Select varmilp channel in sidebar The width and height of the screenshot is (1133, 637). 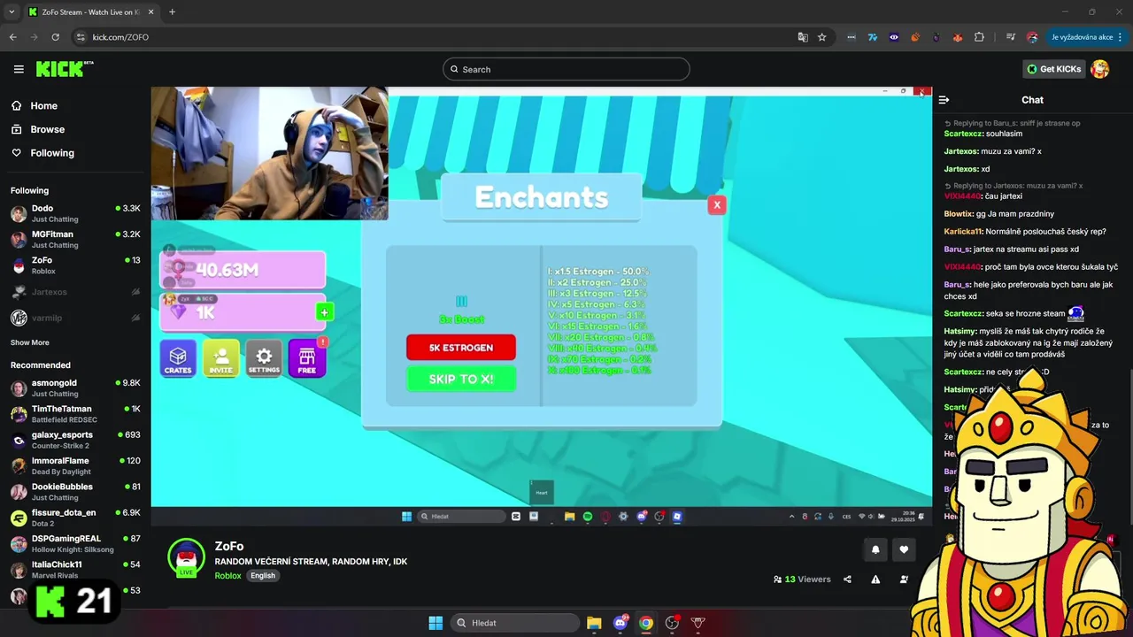click(x=75, y=318)
